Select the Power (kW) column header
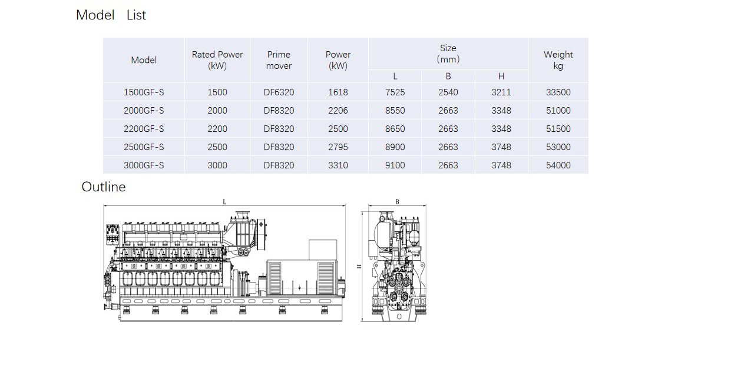Image resolution: width=754 pixels, height=369 pixels. click(x=338, y=60)
